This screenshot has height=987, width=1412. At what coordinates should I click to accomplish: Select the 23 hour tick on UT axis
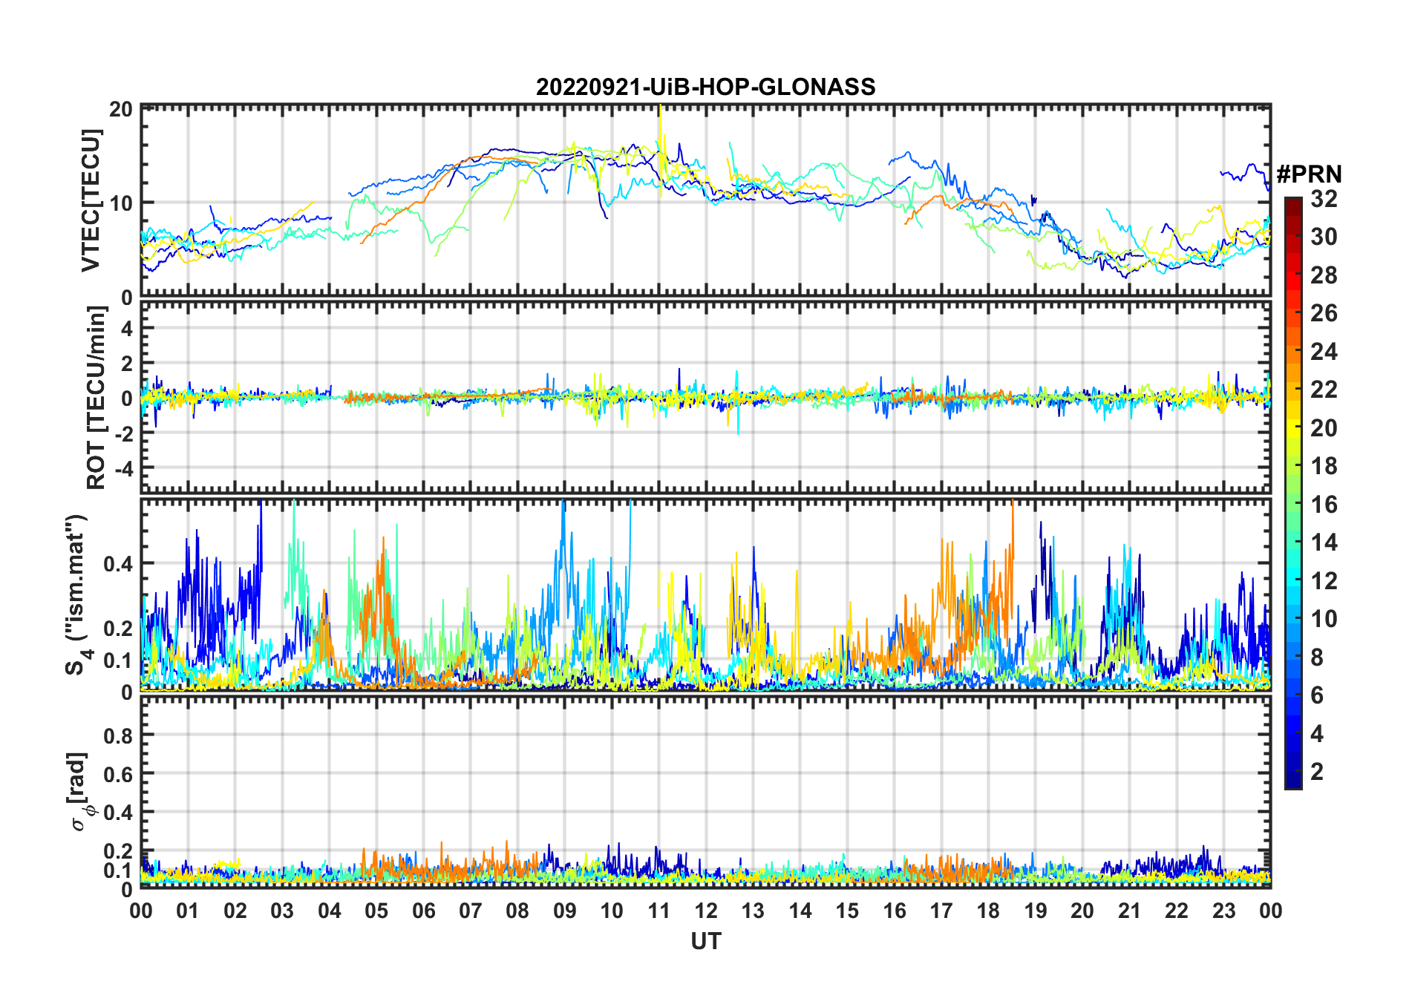point(1223,911)
